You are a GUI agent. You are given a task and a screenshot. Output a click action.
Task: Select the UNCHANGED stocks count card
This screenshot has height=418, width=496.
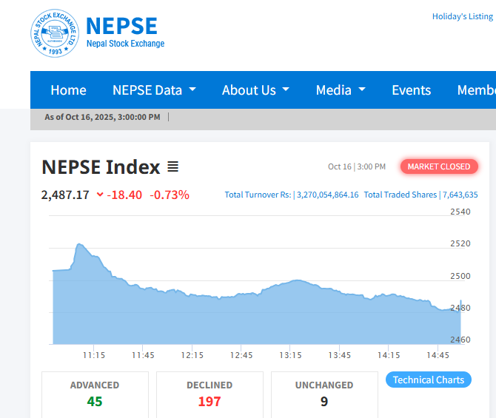point(324,394)
